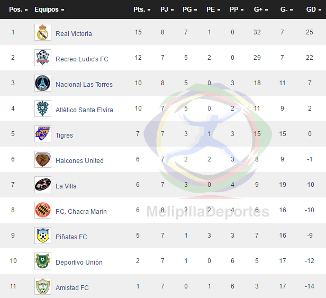Screen dimensions: 326x298
Task: Open the Halcones United team link
Action: [x=79, y=161]
